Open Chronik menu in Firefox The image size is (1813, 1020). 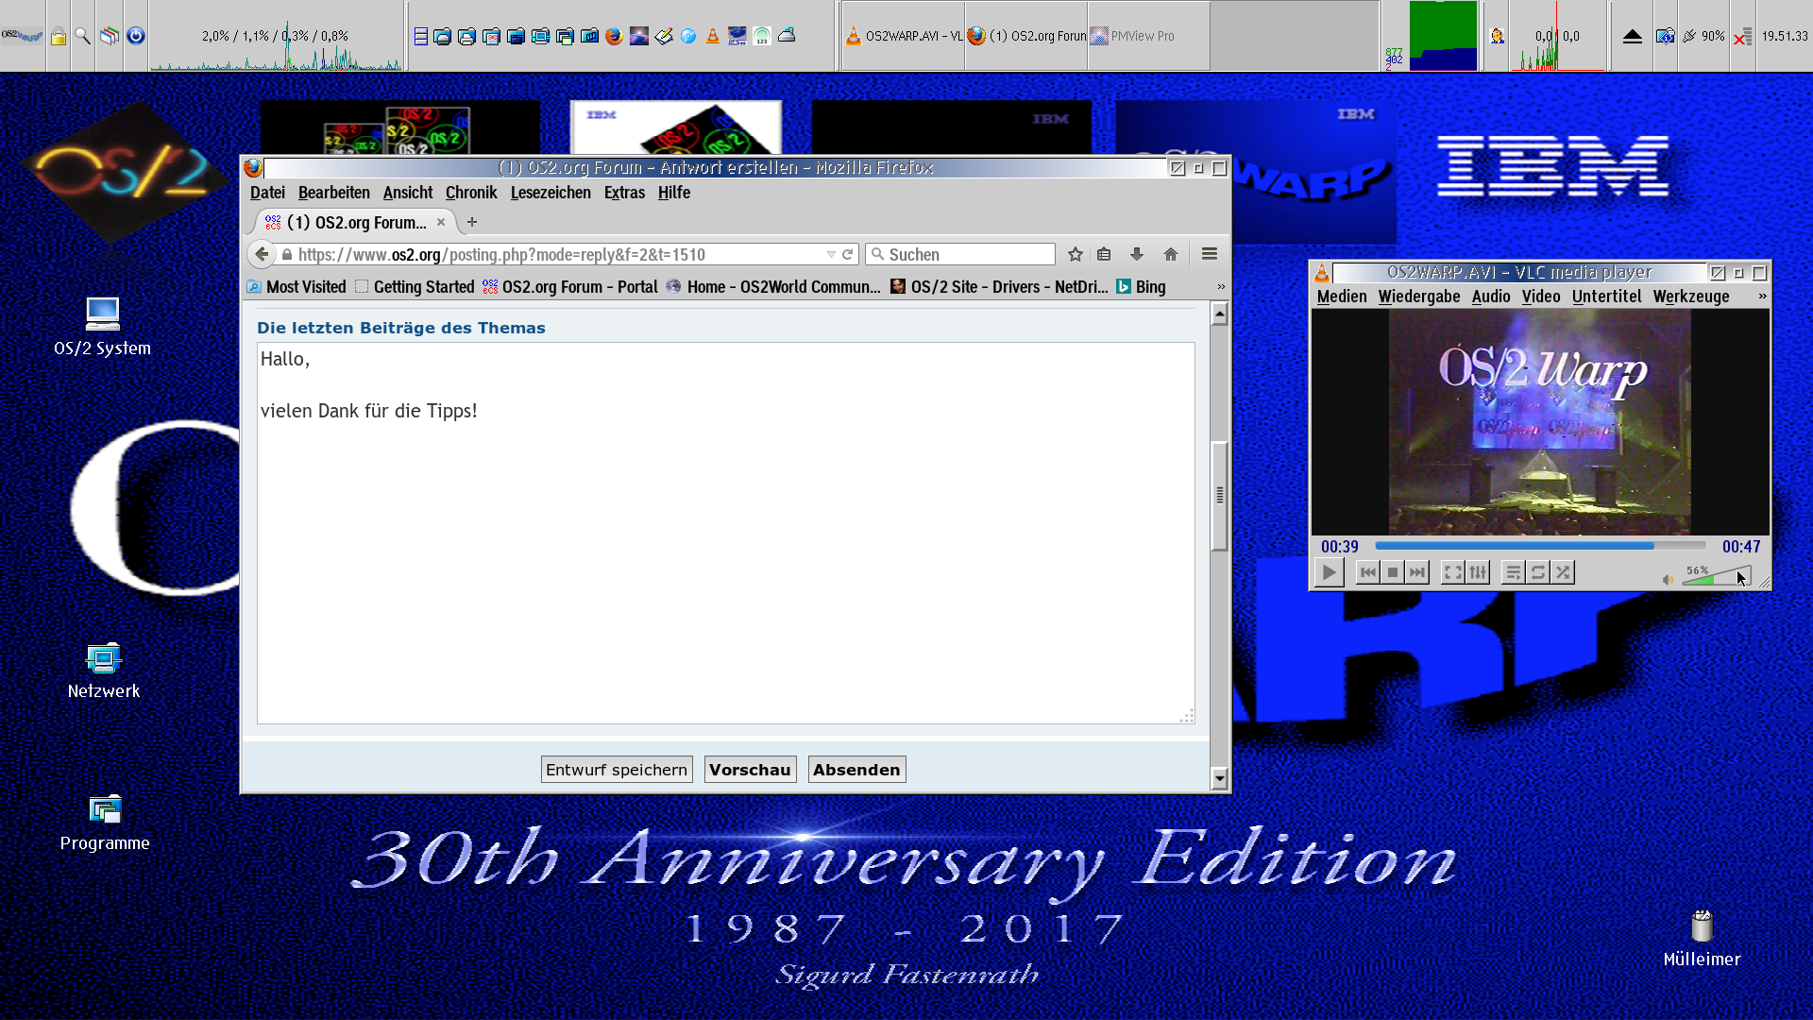471,193
